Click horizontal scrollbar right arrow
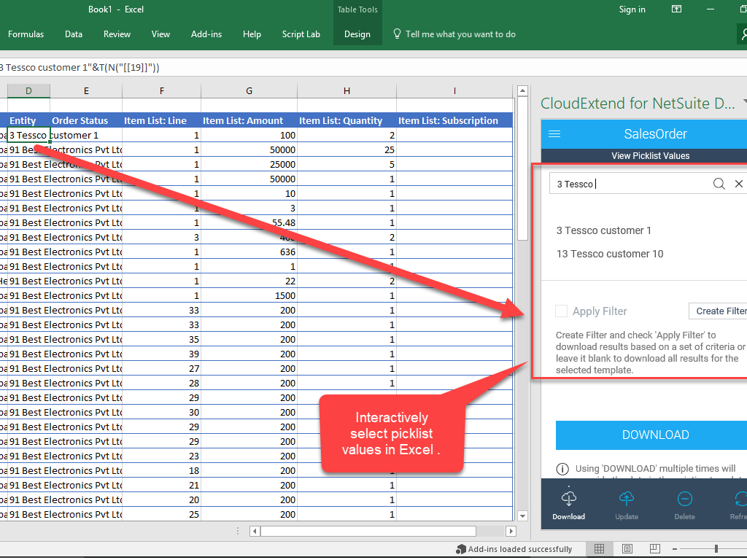Viewport: 747px width, 560px height. click(x=511, y=531)
